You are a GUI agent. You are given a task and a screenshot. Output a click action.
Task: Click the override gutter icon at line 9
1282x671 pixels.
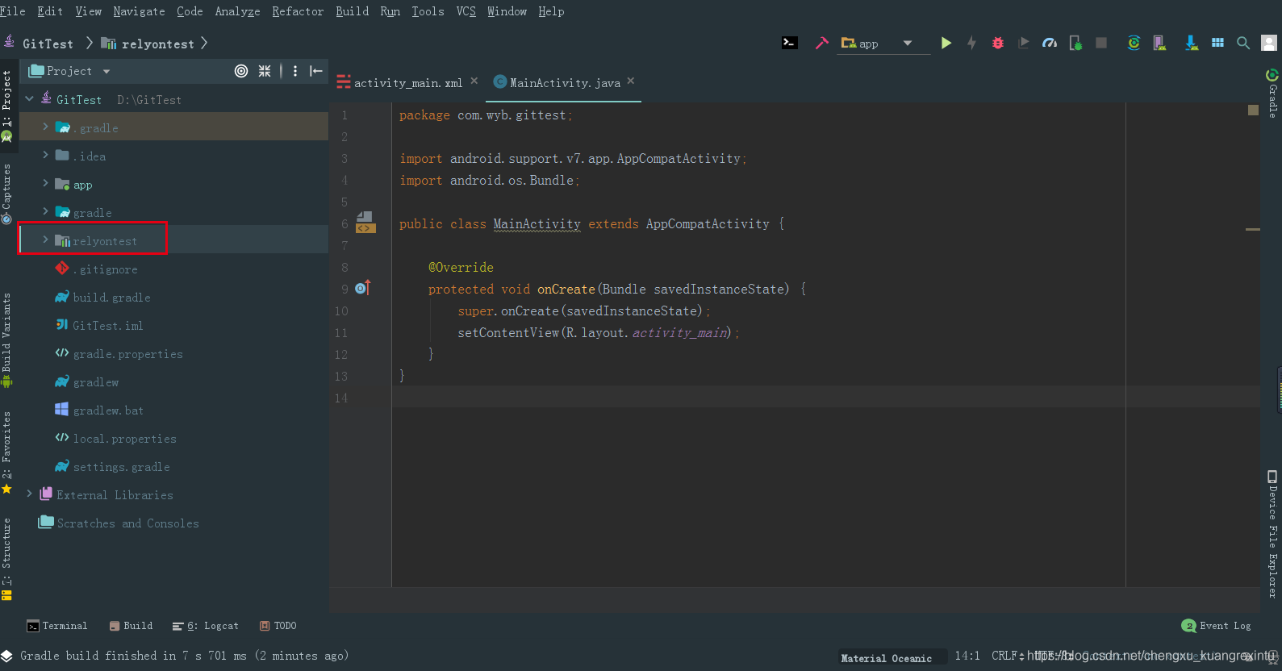[x=363, y=288]
